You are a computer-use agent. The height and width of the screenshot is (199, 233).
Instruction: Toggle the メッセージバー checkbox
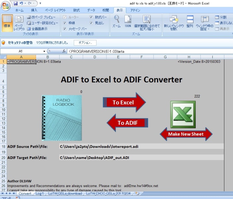(65, 29)
